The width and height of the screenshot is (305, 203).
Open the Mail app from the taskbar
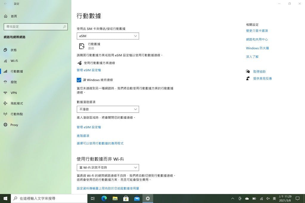tap(137, 198)
